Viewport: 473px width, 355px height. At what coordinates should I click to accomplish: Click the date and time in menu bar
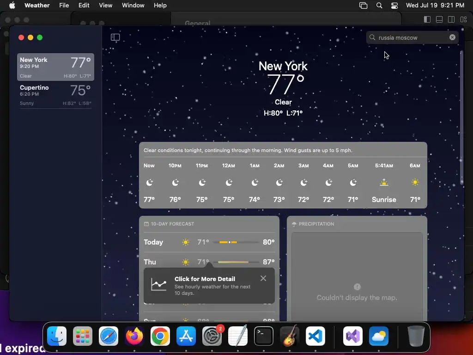435,5
